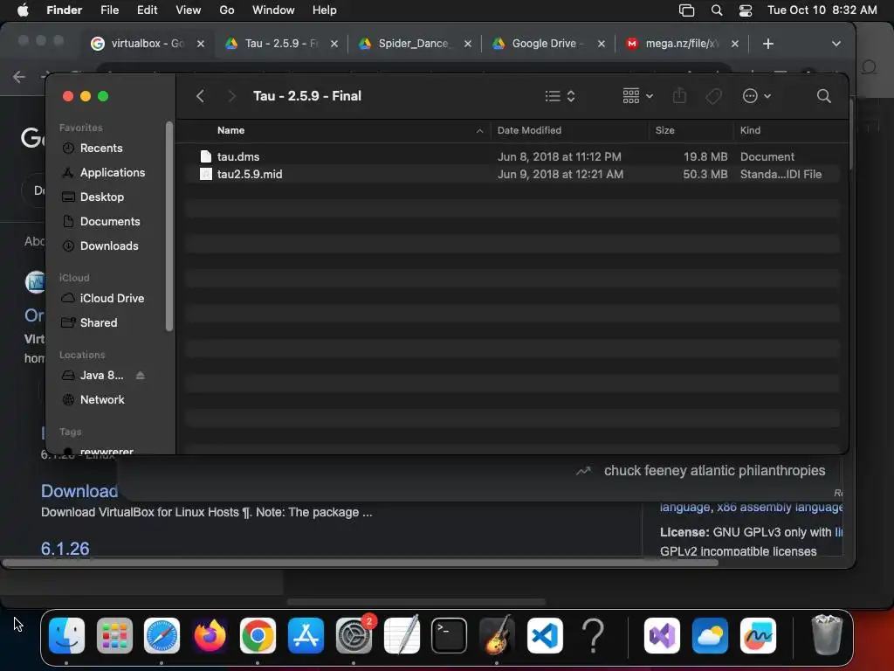Go back in Finder window
Viewport: 894px width, 671px height.
coord(200,96)
